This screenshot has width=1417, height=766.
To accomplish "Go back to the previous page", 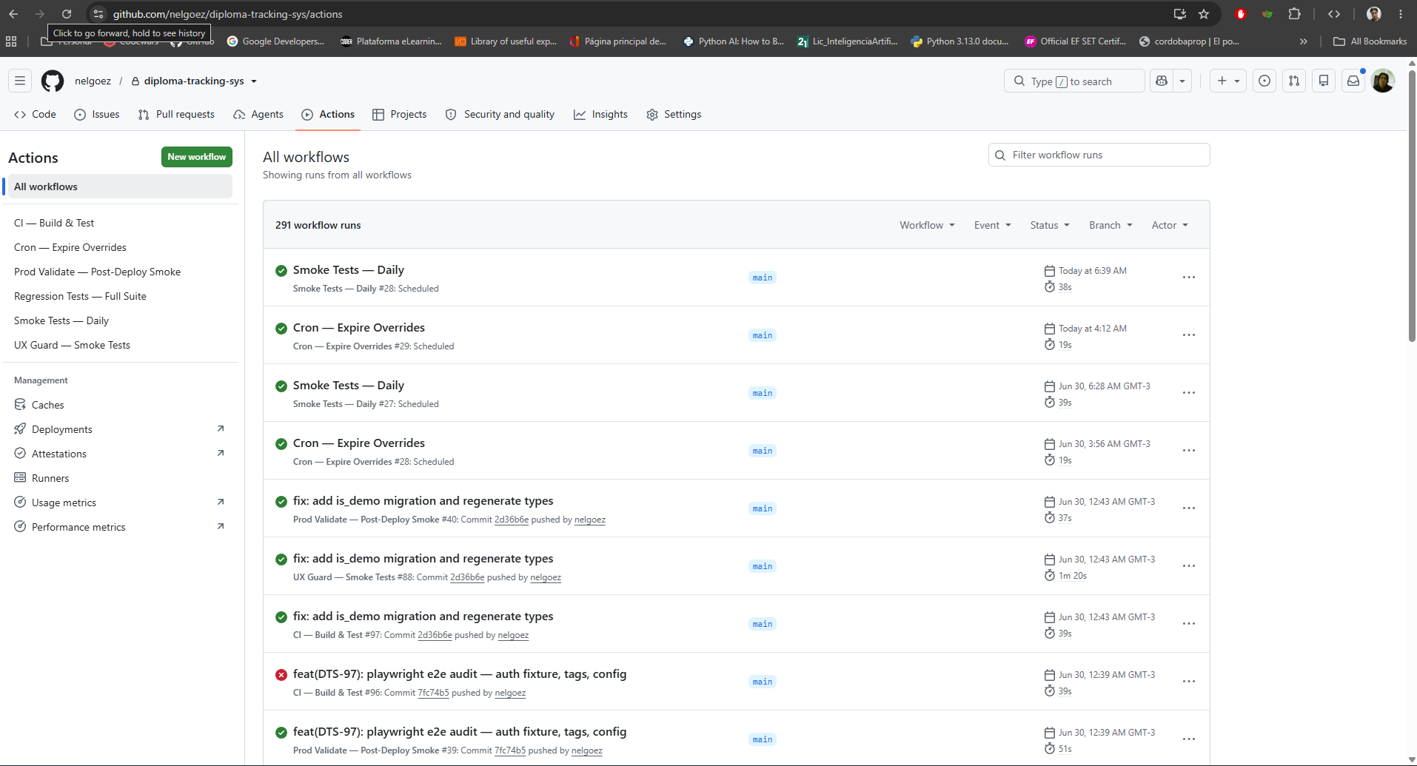I will point(13,14).
